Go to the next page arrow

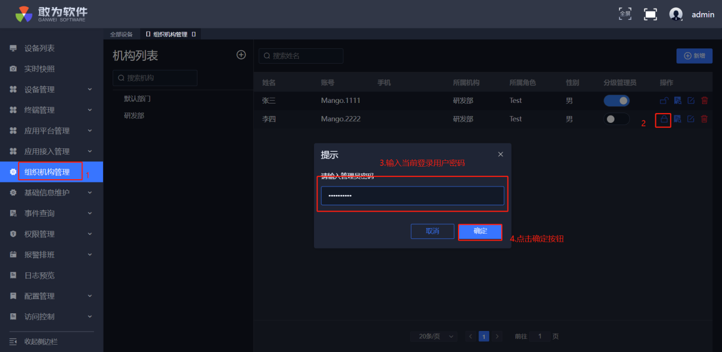click(x=497, y=336)
